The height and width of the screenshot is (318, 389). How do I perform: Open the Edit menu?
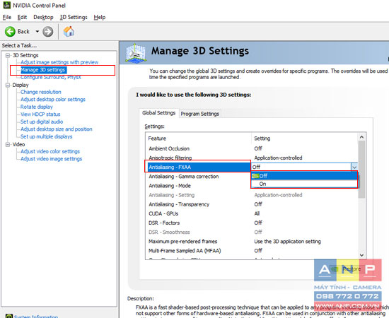[x=22, y=17]
